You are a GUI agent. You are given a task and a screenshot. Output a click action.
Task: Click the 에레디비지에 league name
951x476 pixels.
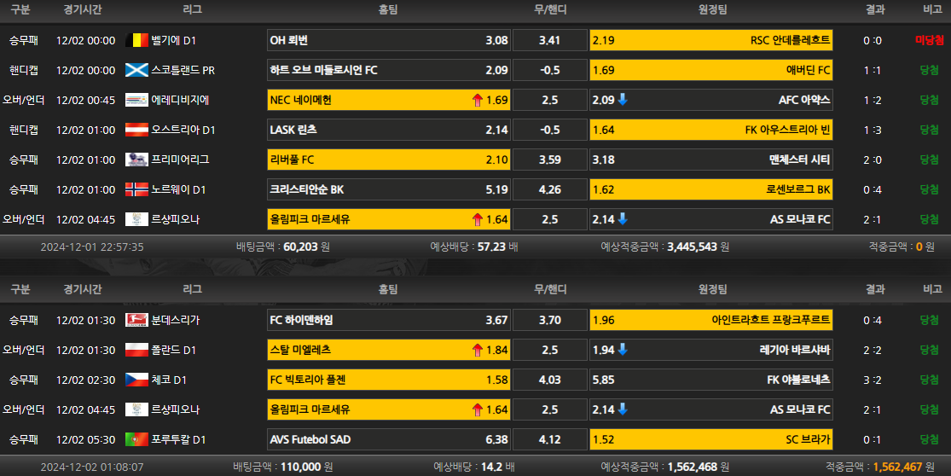pyautogui.click(x=180, y=100)
